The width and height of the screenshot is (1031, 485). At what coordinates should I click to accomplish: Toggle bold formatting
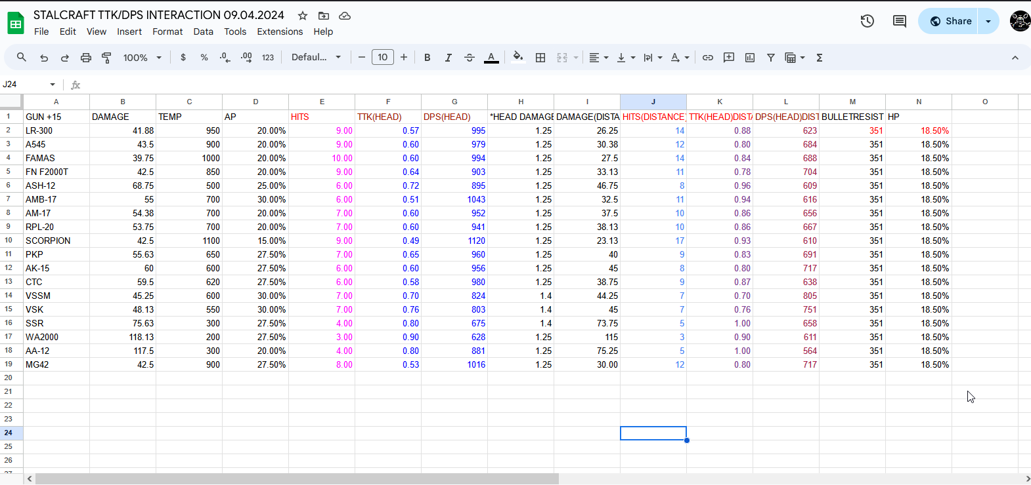click(428, 58)
